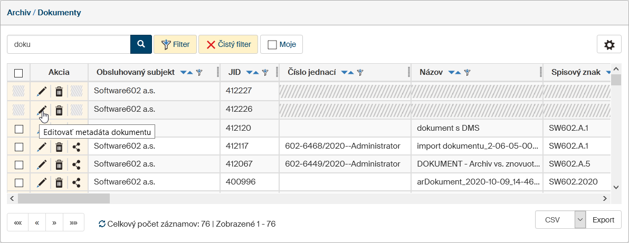This screenshot has width=629, height=243.
Task: Sort by Číslo jednací column arrows
Action: point(347,73)
